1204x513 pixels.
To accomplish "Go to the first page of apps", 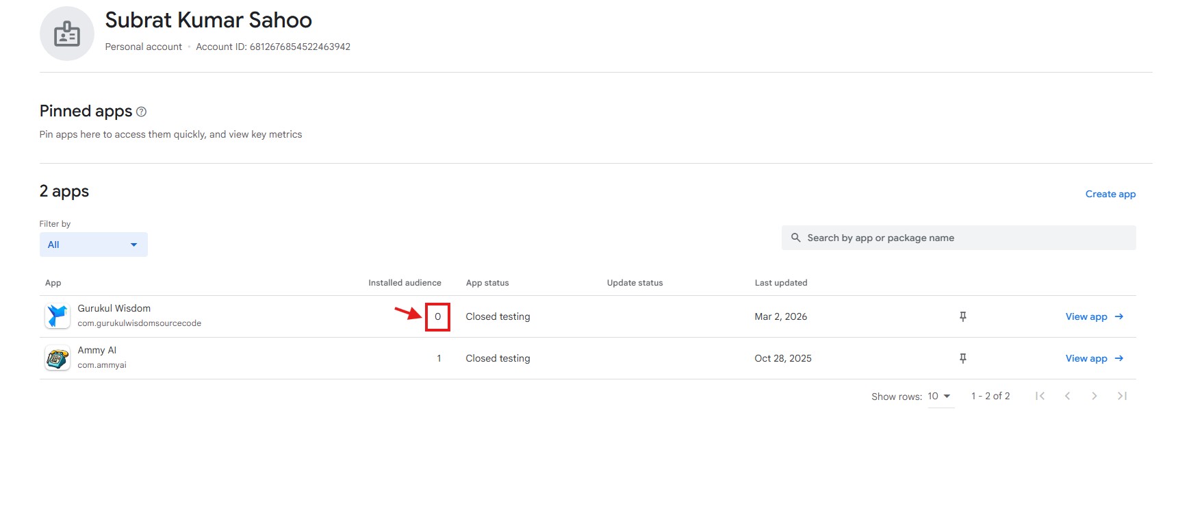I will 1040,396.
